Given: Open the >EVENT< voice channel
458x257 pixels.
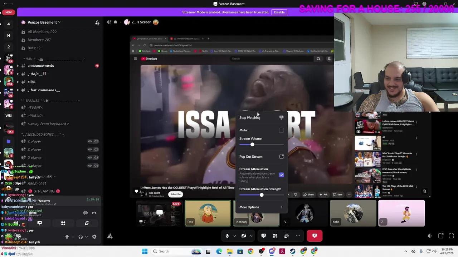Looking at the screenshot, I should coord(59,107).
